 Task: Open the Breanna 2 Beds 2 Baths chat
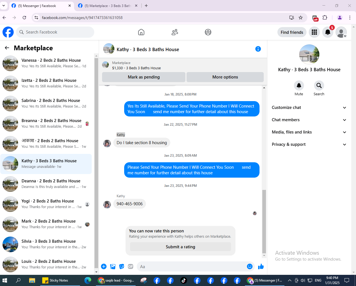point(46,123)
